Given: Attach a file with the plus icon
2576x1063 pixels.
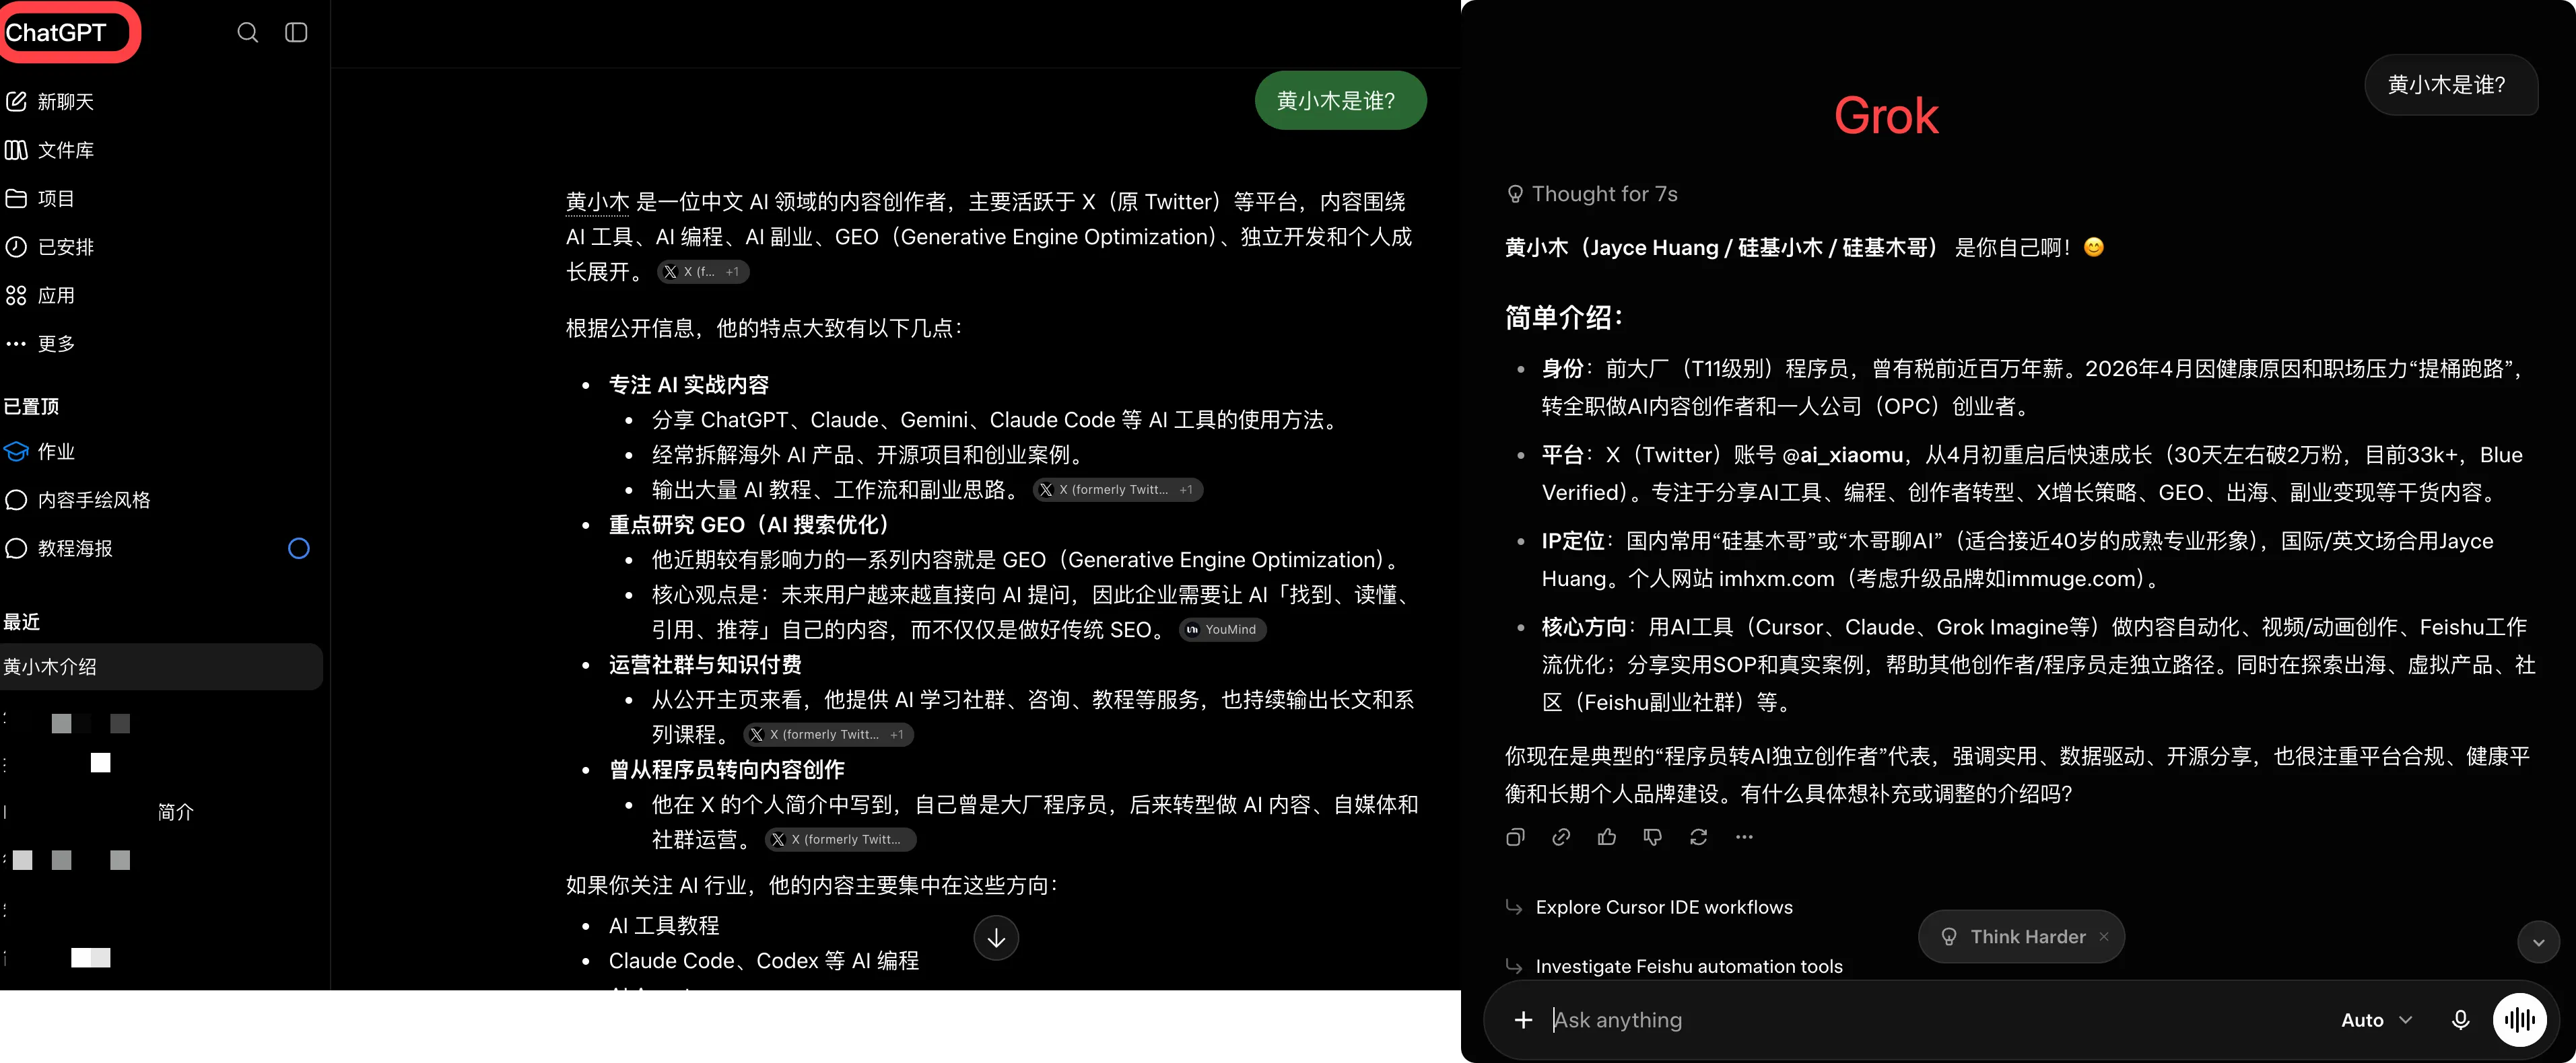Looking at the screenshot, I should pos(1523,1020).
